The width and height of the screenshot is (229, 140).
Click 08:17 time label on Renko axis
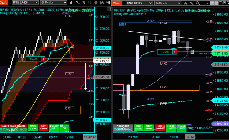tap(53, 137)
